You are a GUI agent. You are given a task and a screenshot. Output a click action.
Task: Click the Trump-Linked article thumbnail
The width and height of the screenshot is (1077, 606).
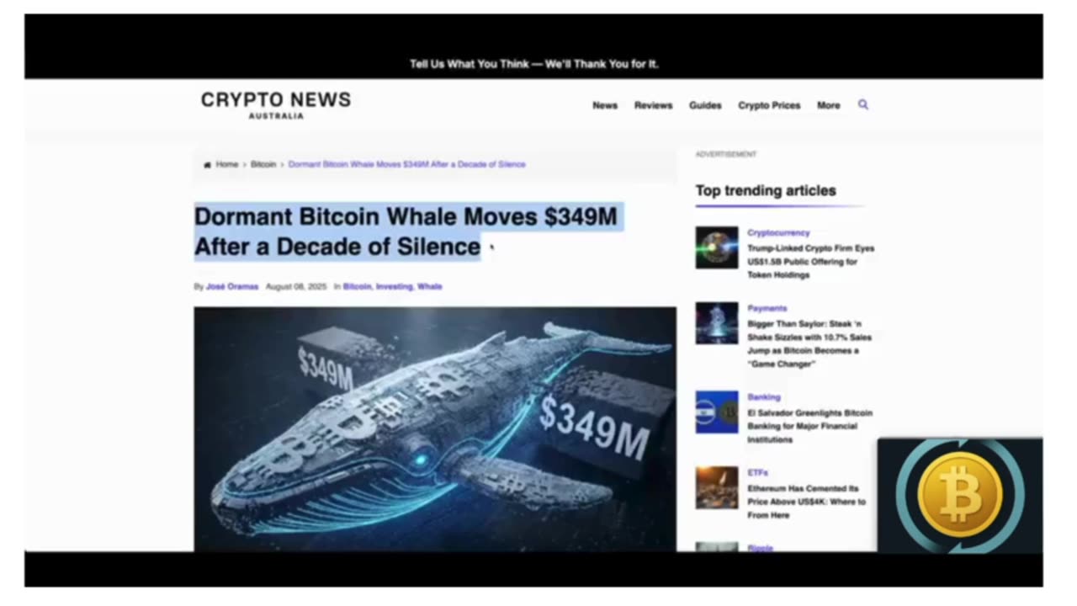click(x=717, y=247)
